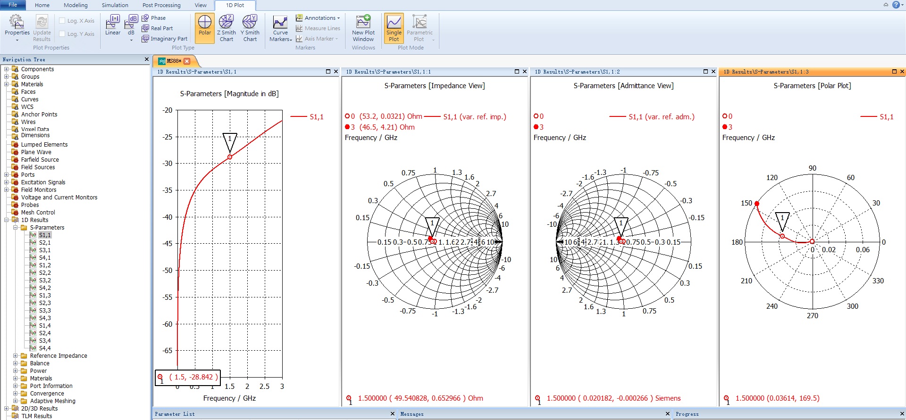Click marker 1 on the dB plot curve
The image size is (906, 420).
[230, 157]
